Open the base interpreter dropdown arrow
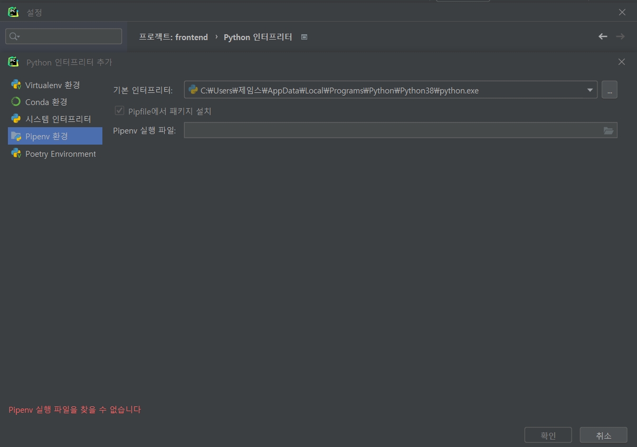This screenshot has width=637, height=447. coord(590,90)
